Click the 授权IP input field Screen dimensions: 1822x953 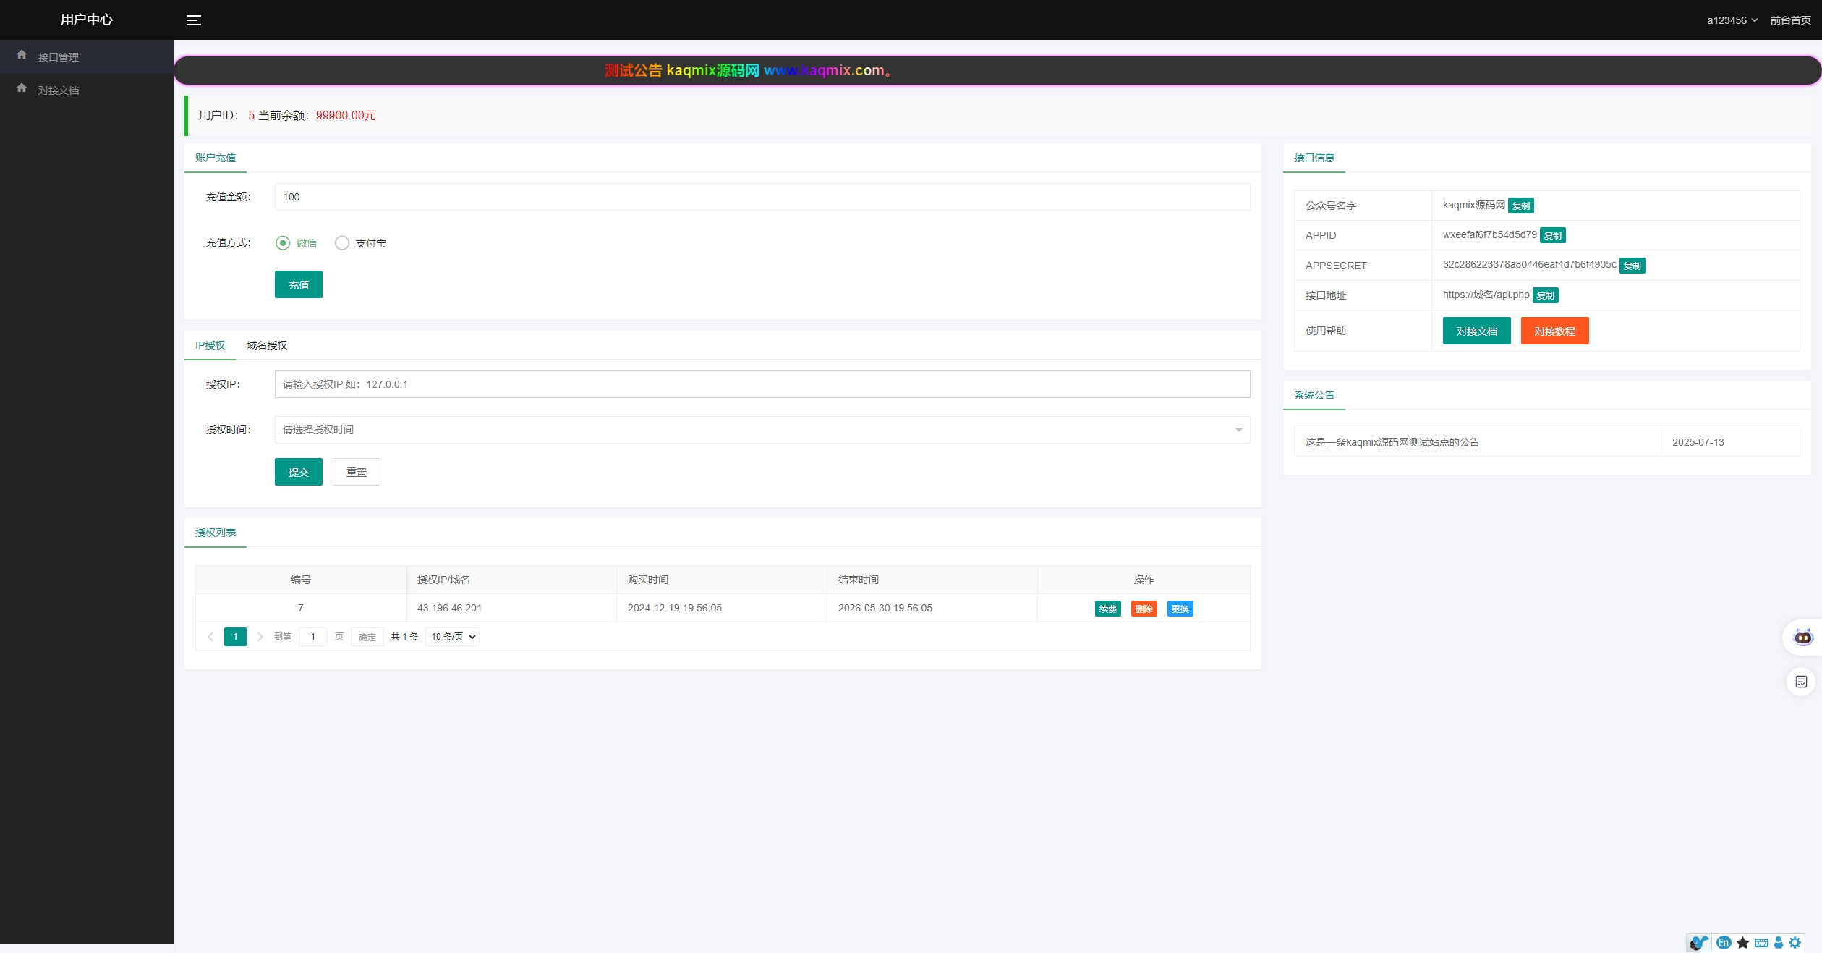[x=762, y=384]
